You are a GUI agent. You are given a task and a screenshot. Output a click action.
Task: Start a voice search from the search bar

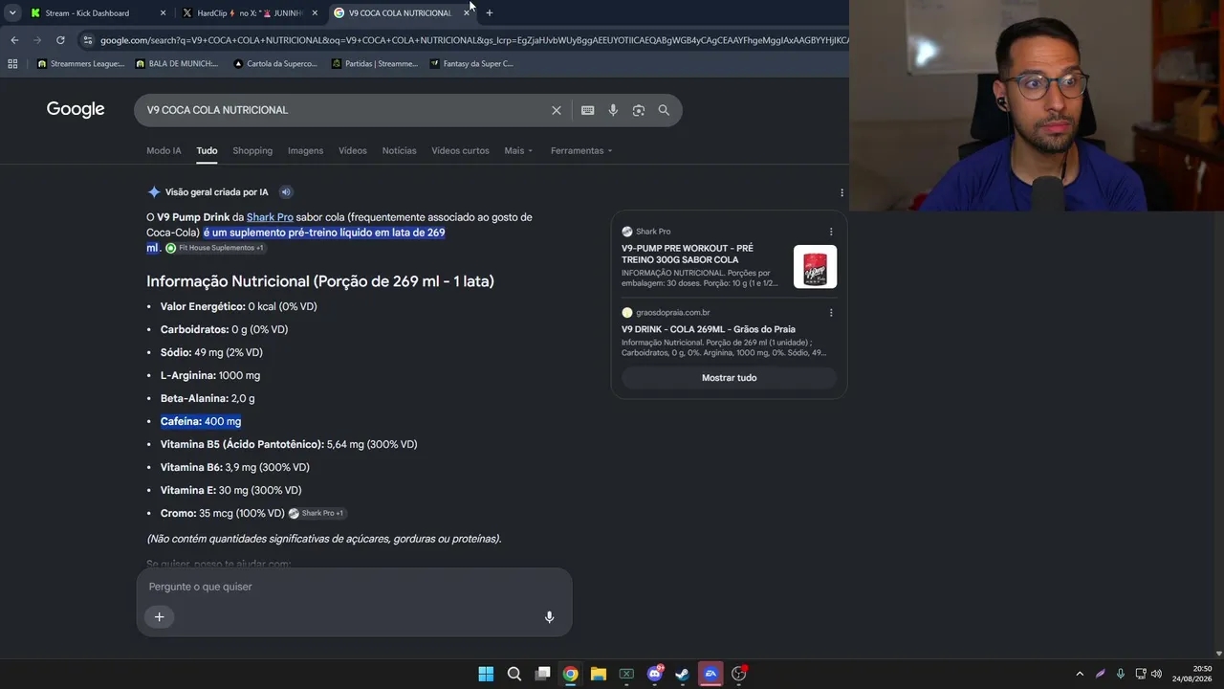pyautogui.click(x=613, y=110)
